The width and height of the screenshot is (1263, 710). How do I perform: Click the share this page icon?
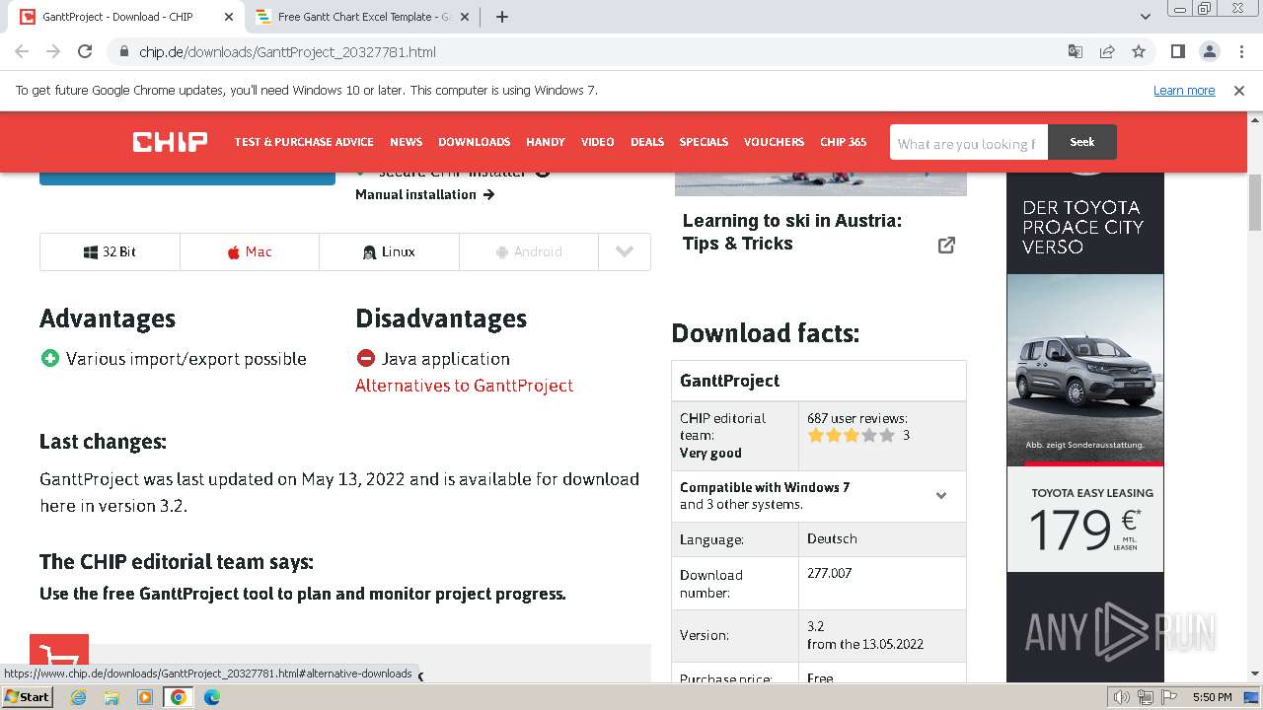pyautogui.click(x=1107, y=51)
